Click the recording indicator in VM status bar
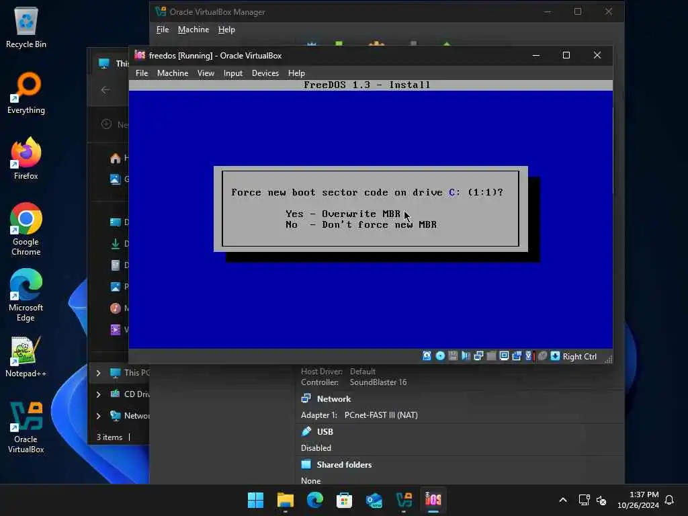688x516 pixels. [517, 356]
